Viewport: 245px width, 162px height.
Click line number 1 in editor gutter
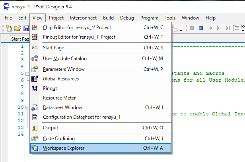coord(22,46)
